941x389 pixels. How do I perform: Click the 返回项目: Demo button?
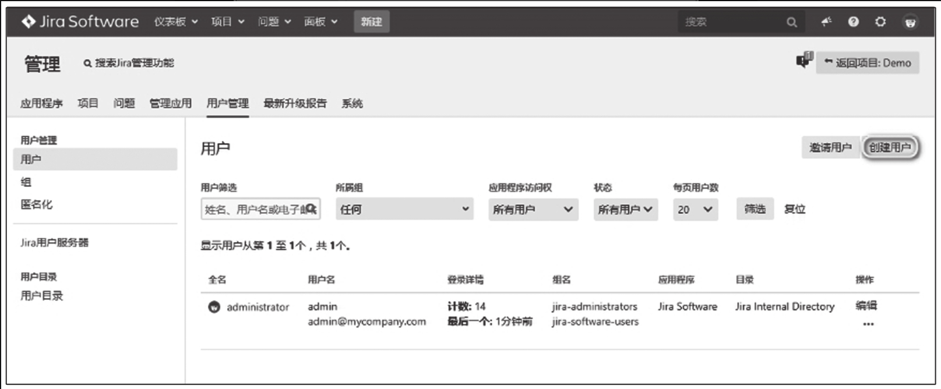pos(868,63)
